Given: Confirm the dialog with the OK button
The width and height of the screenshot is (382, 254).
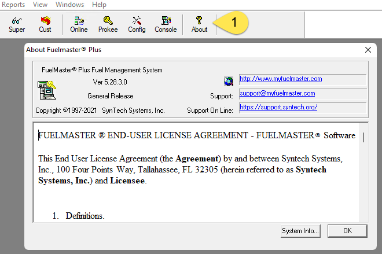Looking at the screenshot, I should [x=347, y=231].
